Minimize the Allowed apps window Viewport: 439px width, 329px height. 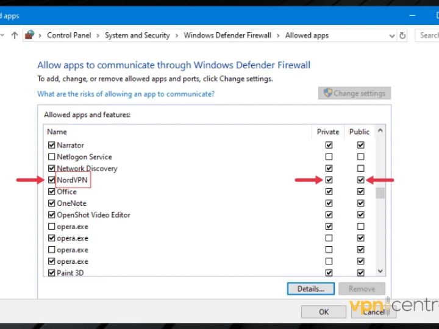coord(412,15)
